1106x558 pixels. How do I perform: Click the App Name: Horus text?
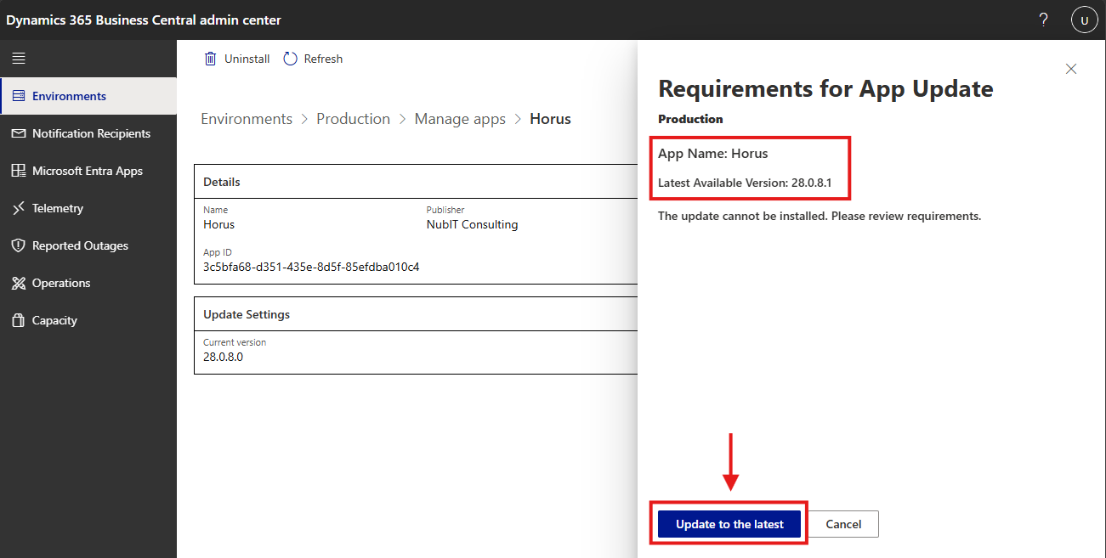pyautogui.click(x=713, y=154)
